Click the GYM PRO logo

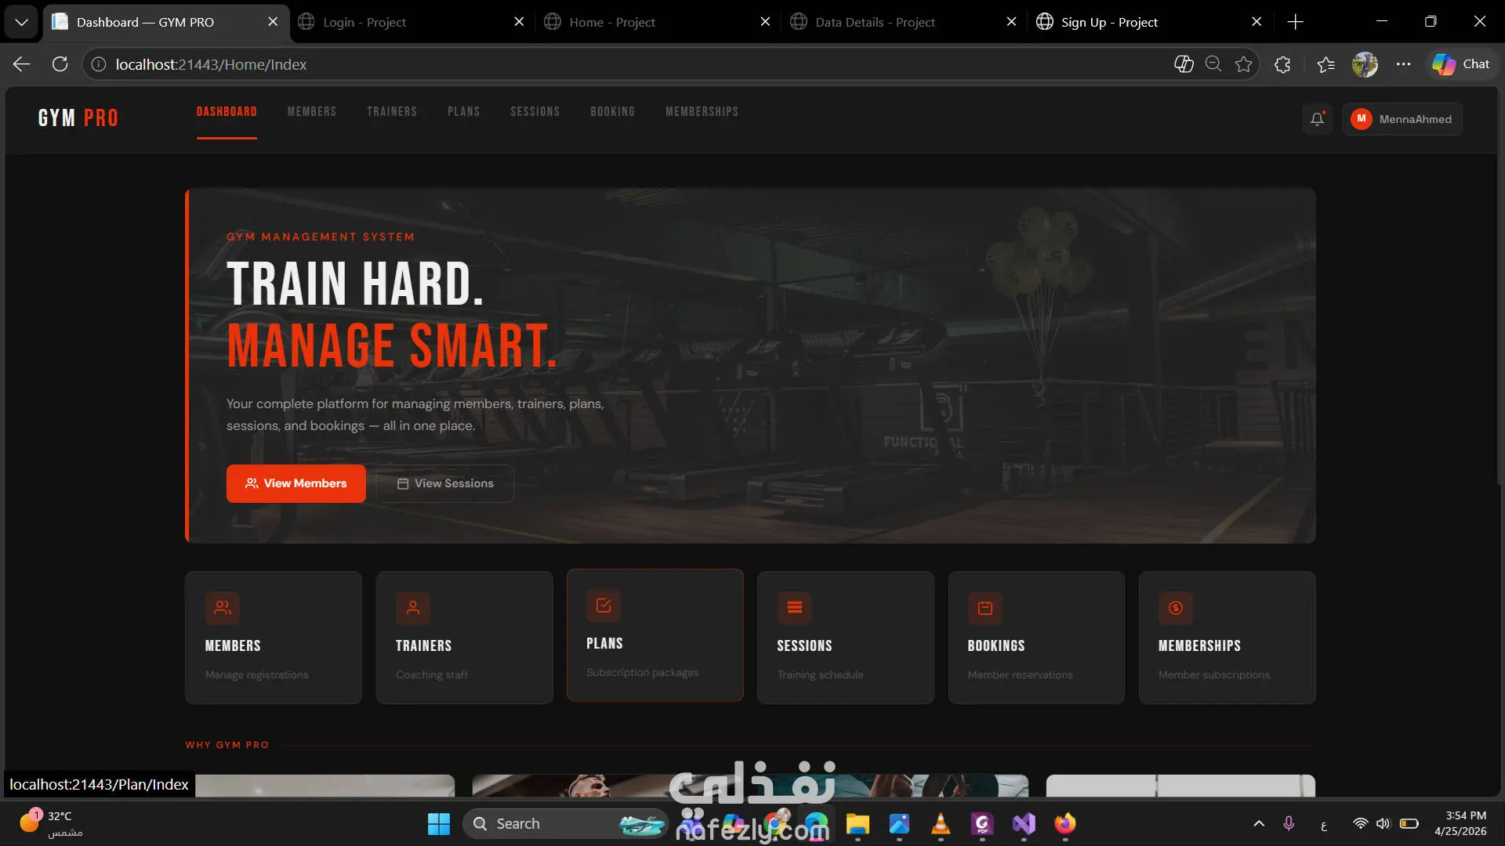coord(78,118)
